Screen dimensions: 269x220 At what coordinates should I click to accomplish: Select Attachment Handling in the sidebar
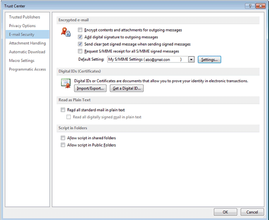point(27,43)
